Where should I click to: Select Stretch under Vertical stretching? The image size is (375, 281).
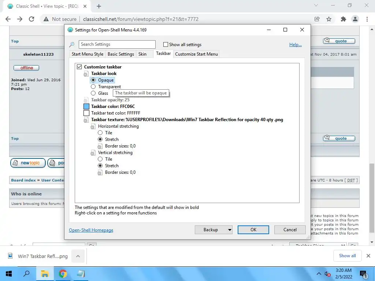pos(100,166)
